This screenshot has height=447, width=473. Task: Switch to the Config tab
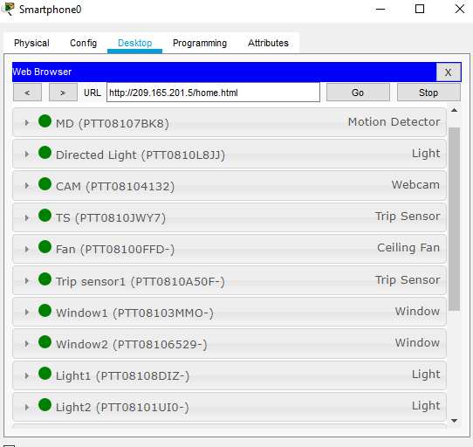pos(83,43)
